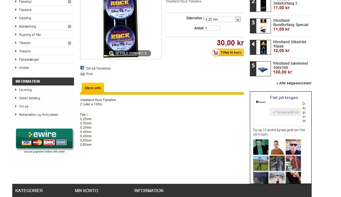341x197 pixels.
Task: Open the Levering information page
Action: click(25, 90)
